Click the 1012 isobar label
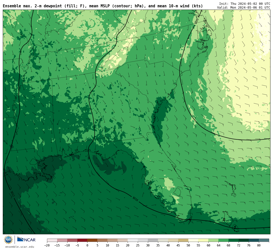Viewport: 273px width, 250px height. pos(13,194)
